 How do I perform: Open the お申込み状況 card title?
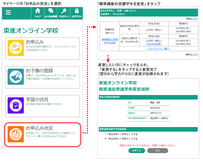coord(39,128)
